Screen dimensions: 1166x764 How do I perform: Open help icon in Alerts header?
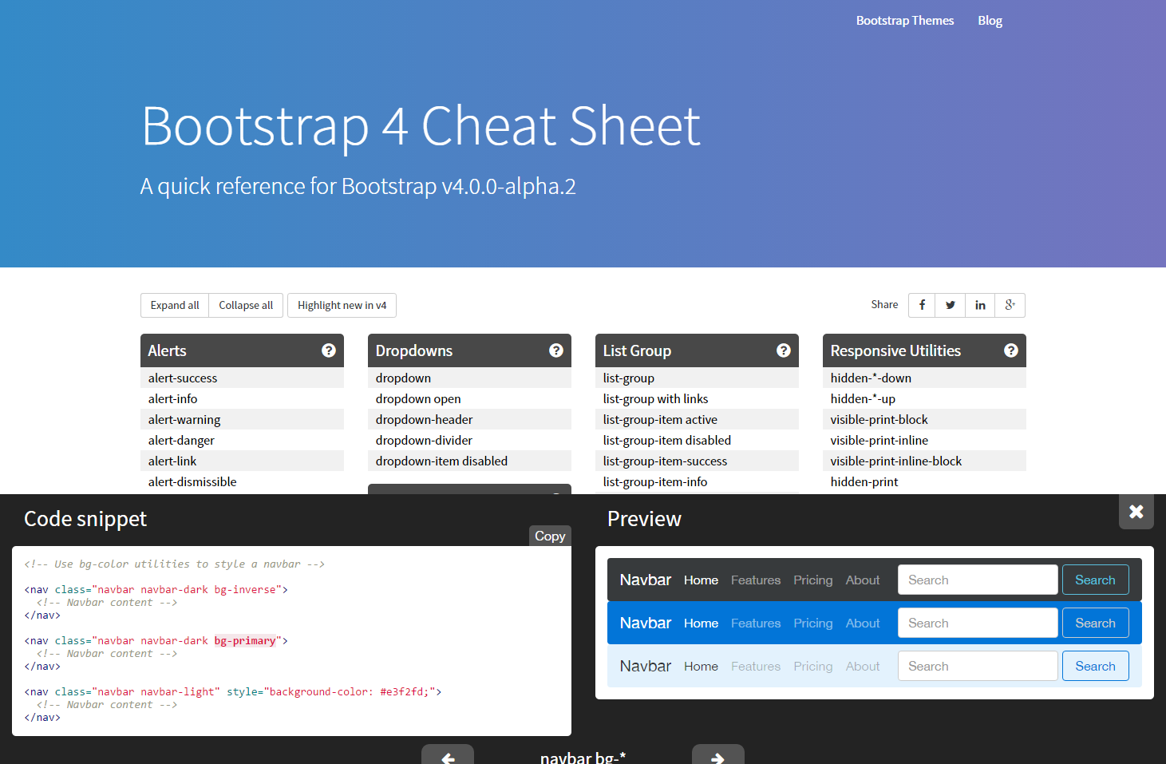[329, 350]
